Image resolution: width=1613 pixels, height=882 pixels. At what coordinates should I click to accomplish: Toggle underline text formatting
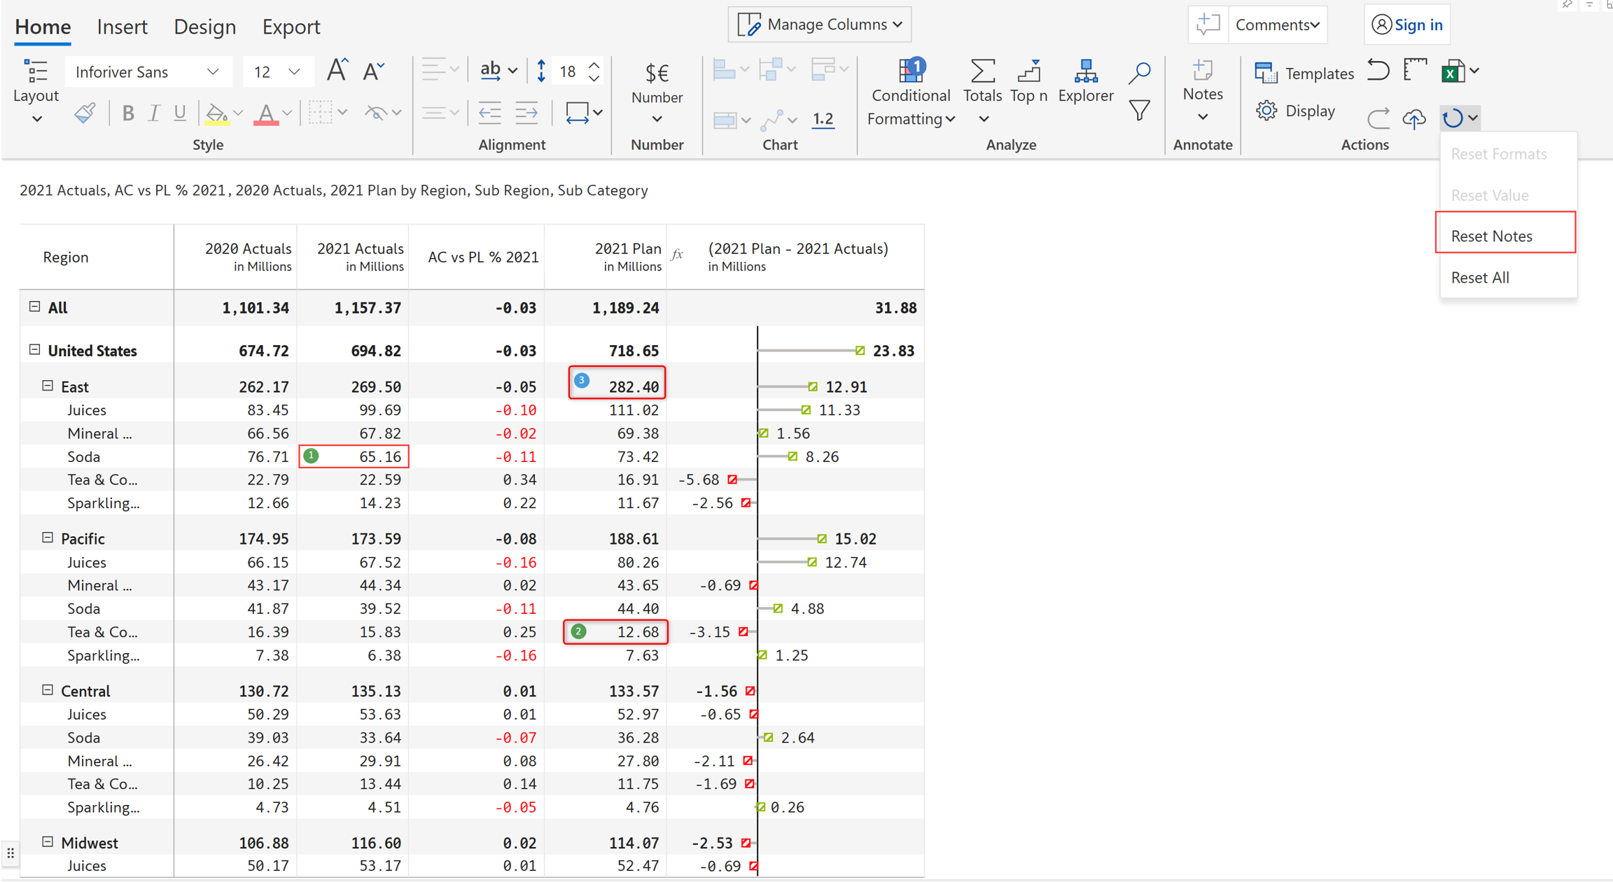pos(180,113)
